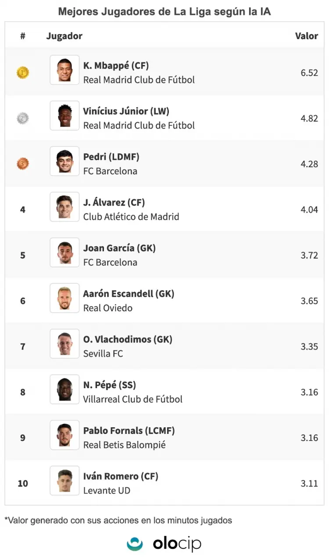Viewport: 329px width, 559px height.
Task: Select Iván Romero (CF) player name
Action: pyautogui.click(x=121, y=476)
